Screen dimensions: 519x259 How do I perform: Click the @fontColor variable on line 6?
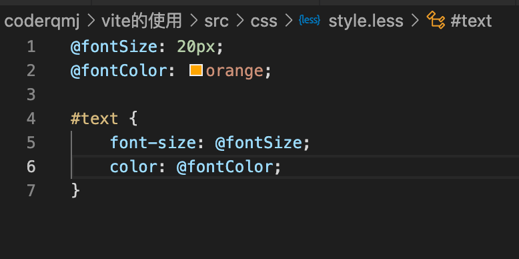[225, 167]
